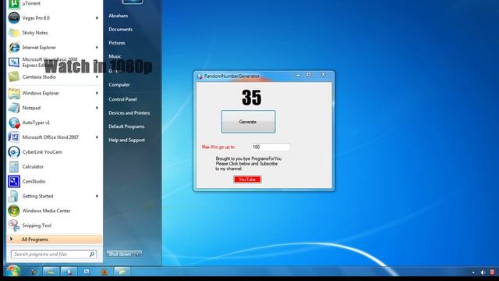This screenshot has height=281, width=499.
Task: Expand the Windows Explorer jump list arrow
Action: tap(97, 93)
